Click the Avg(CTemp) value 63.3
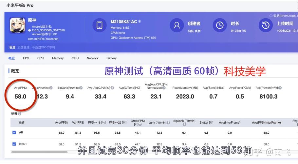The image size is (298, 164). coord(129,97)
